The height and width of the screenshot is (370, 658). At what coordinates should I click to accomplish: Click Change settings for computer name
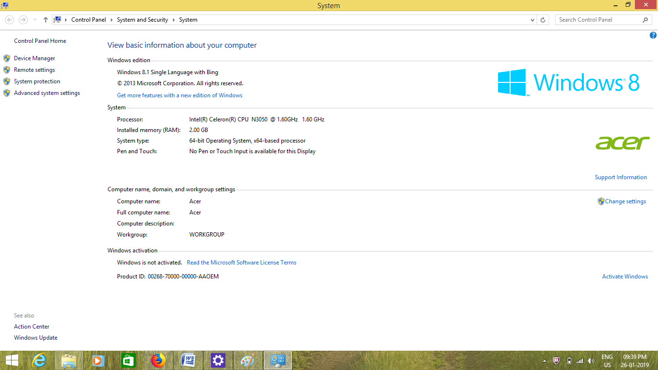(625, 201)
